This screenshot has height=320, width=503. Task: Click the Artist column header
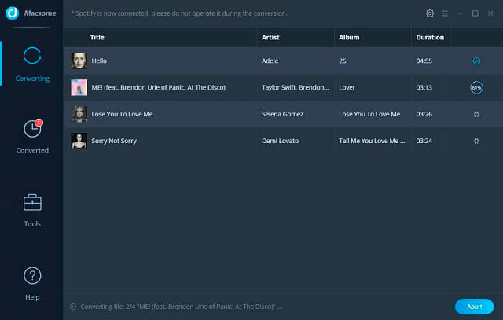point(270,37)
